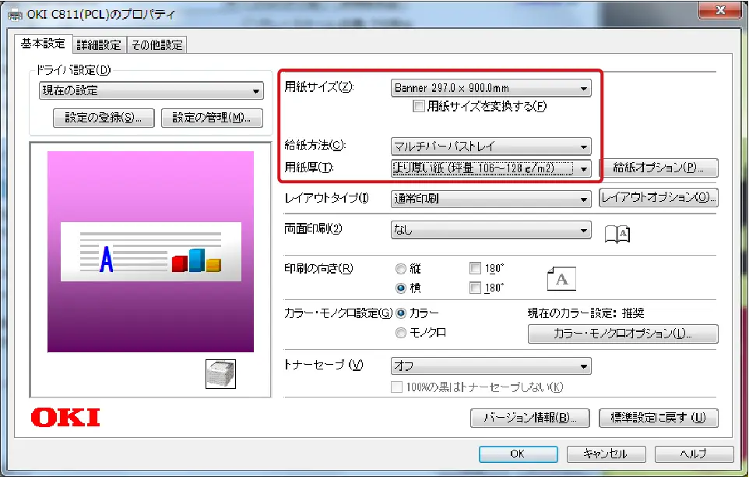The image size is (749, 477).
Task: Click the ヘルプ button
Action: coord(694,454)
